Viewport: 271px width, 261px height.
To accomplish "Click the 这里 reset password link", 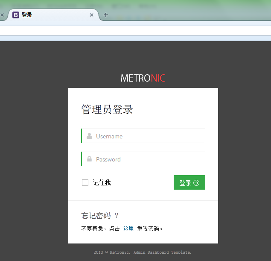I will pos(128,229).
